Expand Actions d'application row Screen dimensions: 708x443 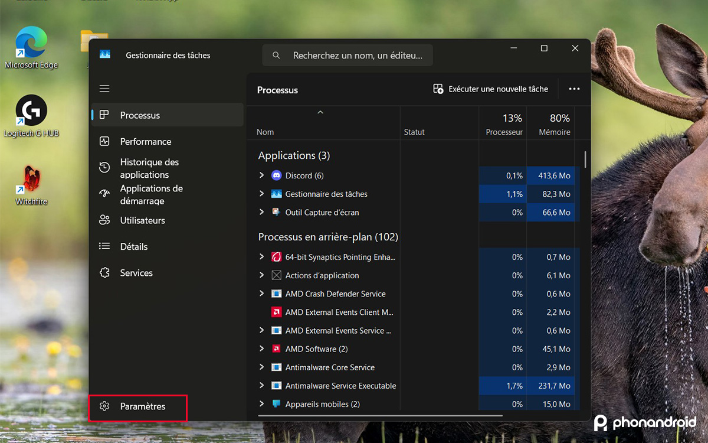click(x=261, y=275)
